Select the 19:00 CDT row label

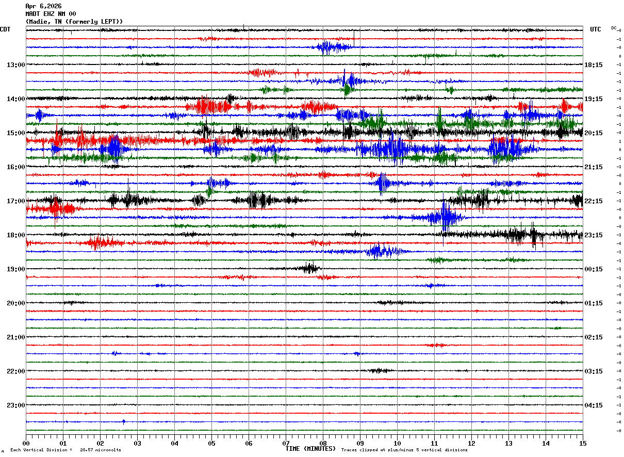click(x=15, y=269)
